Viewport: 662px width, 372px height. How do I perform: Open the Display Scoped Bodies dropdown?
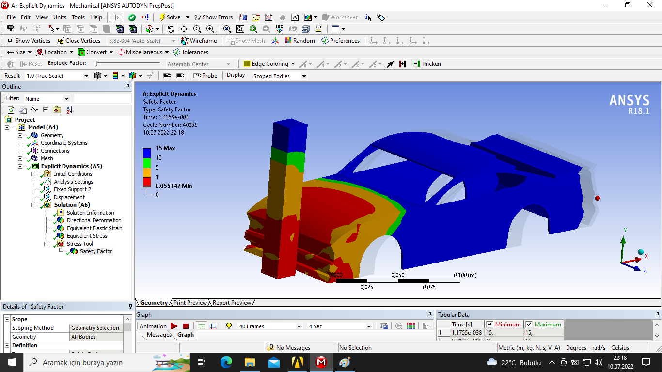(x=304, y=76)
